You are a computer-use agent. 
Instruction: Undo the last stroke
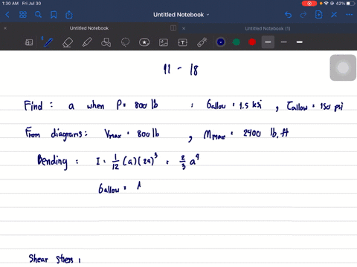288,15
